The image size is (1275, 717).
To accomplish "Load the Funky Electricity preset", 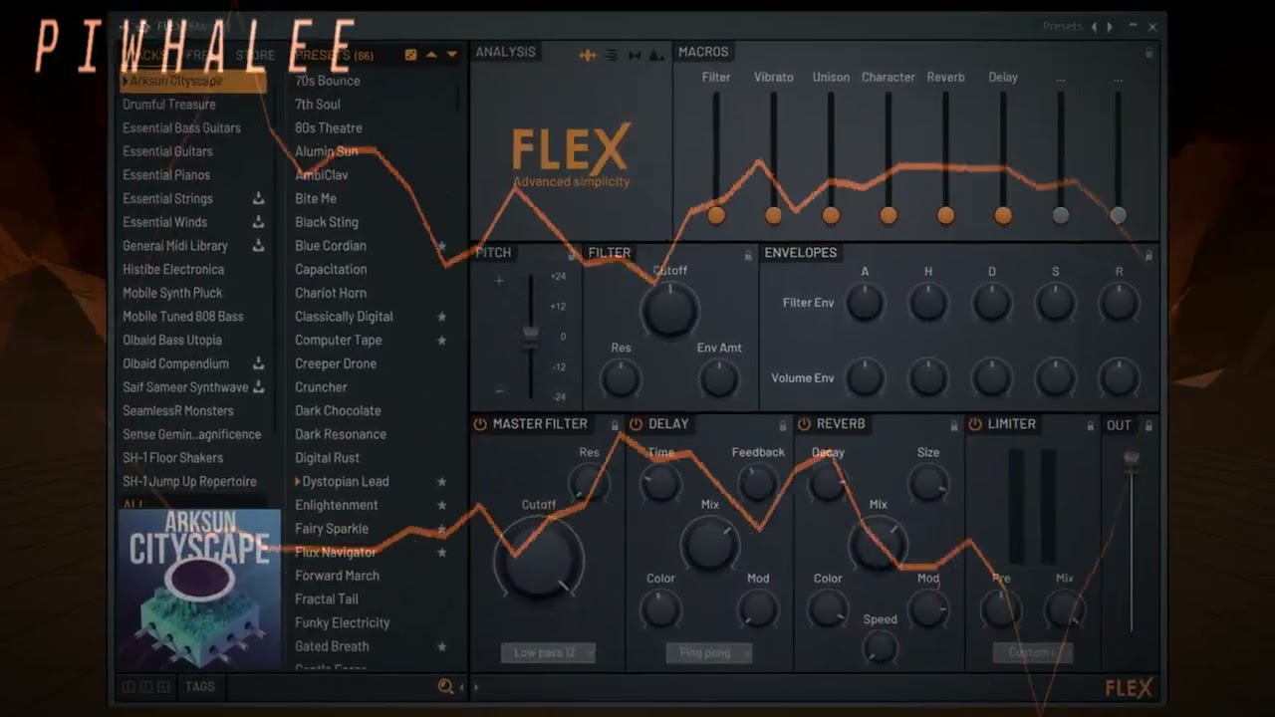I will pyautogui.click(x=343, y=622).
